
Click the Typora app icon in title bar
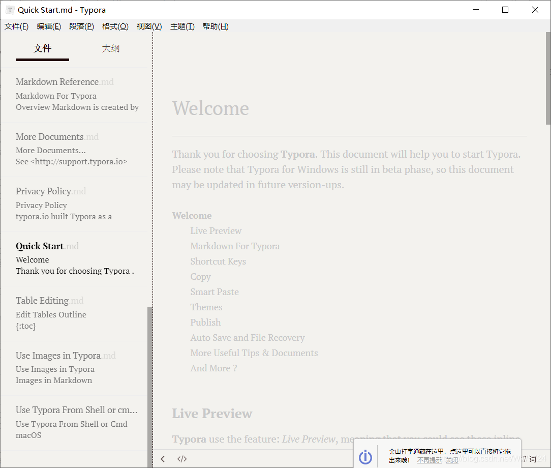coord(10,10)
